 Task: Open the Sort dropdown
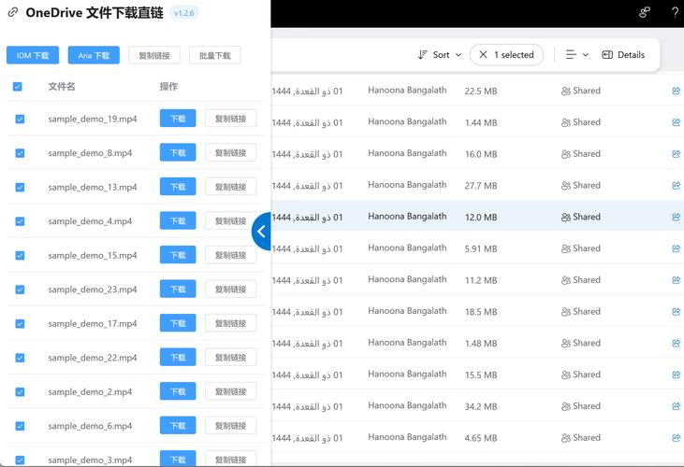coord(440,55)
